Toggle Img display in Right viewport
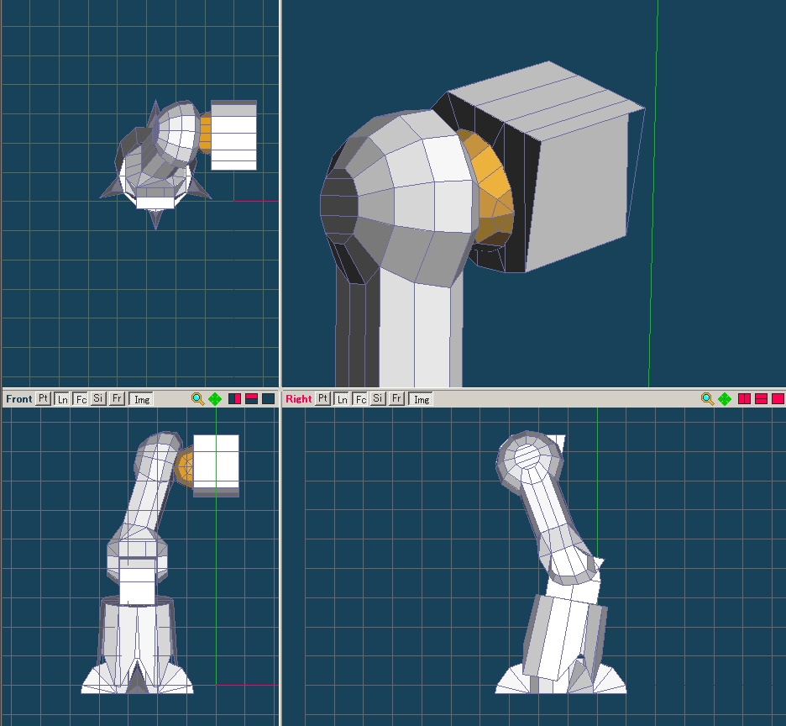 pyautogui.click(x=422, y=399)
